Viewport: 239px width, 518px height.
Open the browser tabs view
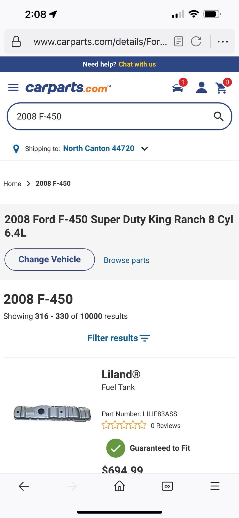(167, 486)
